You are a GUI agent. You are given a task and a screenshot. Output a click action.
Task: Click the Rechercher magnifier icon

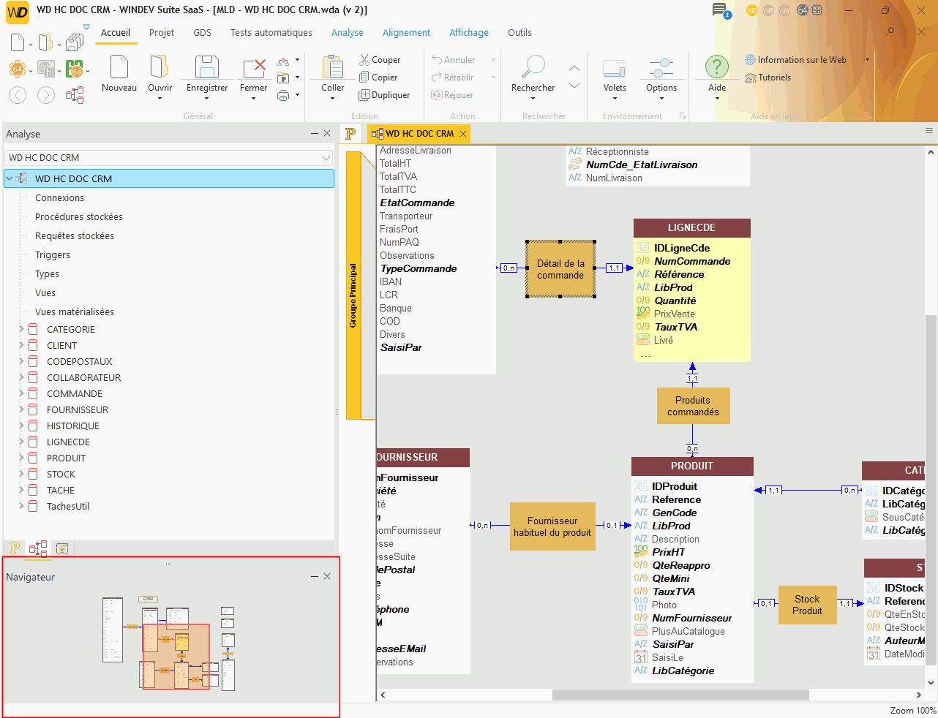click(x=533, y=67)
